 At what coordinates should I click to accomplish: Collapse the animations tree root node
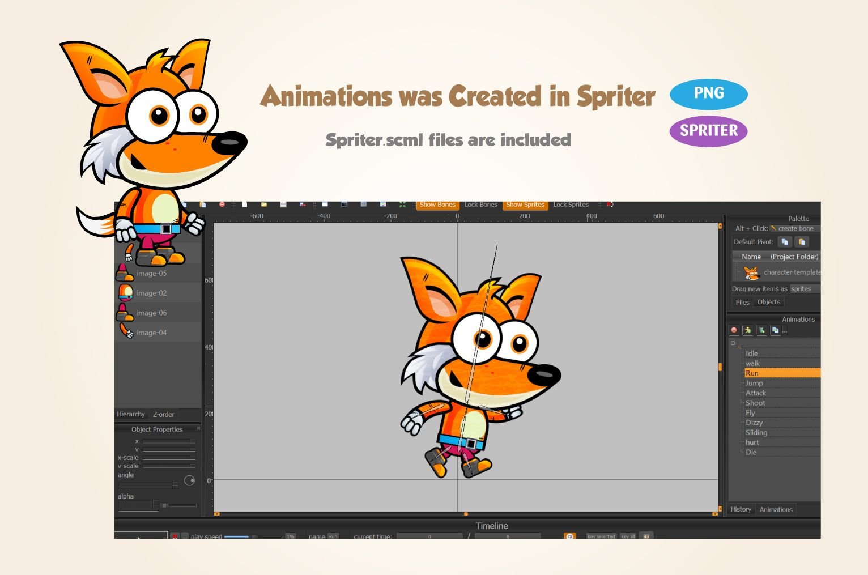pos(733,343)
